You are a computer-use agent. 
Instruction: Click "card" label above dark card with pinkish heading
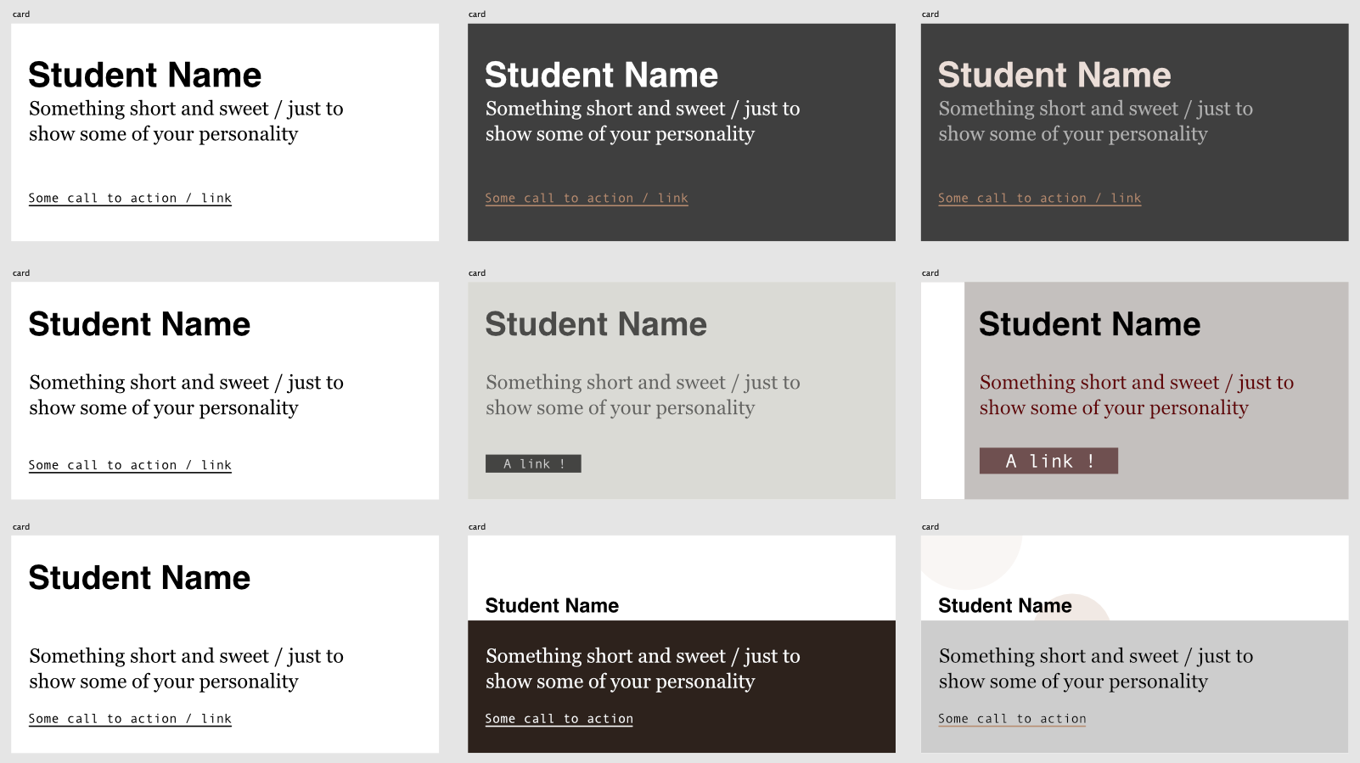click(x=930, y=14)
